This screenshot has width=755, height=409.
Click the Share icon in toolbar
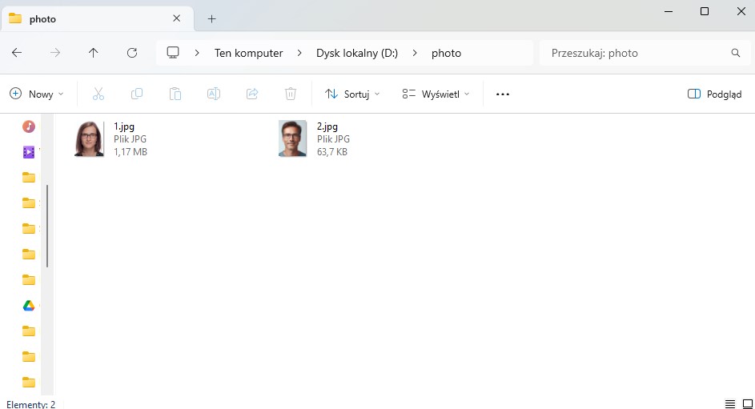pos(252,94)
